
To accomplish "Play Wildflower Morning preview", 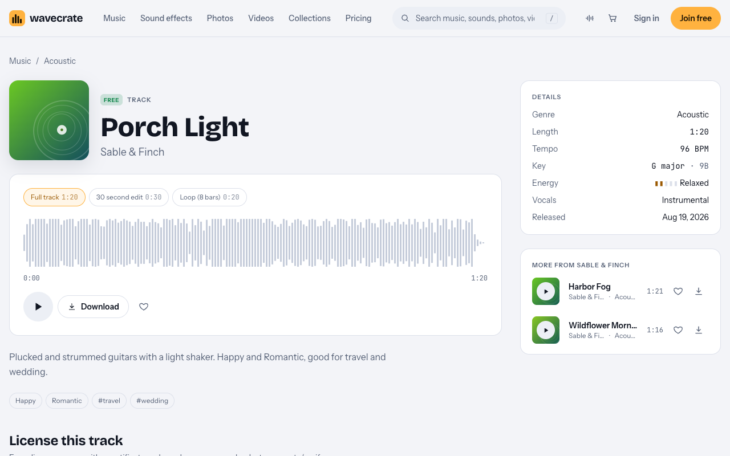I will coord(546,330).
